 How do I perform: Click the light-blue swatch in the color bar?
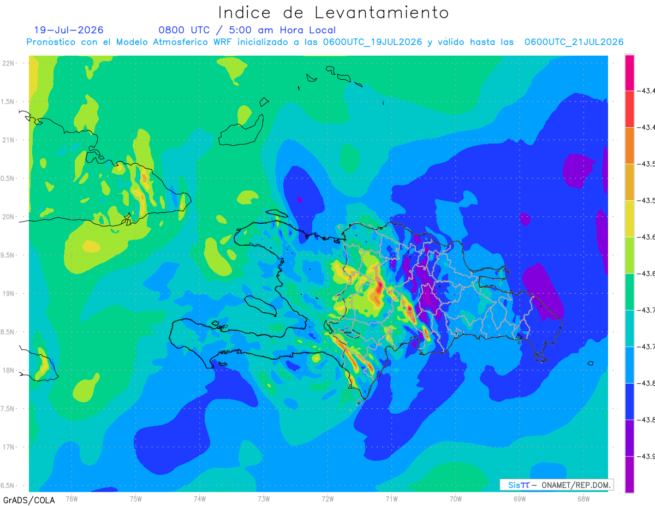pos(629,365)
